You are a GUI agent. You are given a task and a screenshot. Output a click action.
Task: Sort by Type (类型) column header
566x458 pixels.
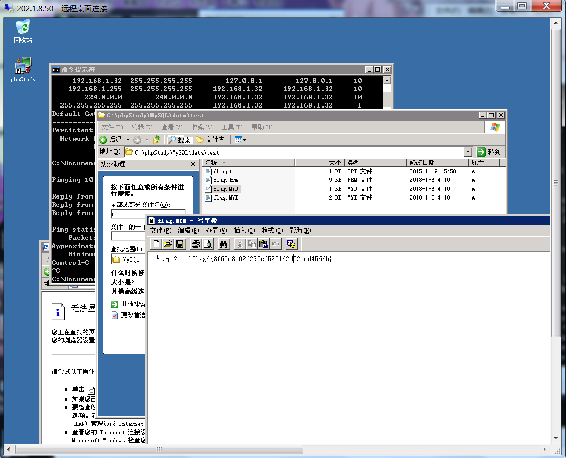click(375, 163)
